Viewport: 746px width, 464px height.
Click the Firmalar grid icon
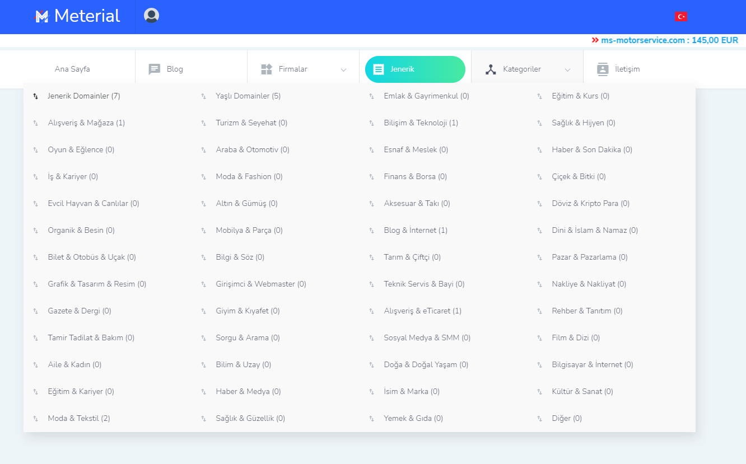point(267,69)
